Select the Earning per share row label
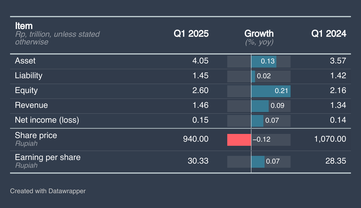 48,157
